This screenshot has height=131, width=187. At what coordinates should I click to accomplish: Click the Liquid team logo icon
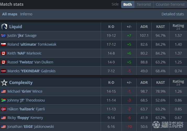tap(4, 27)
